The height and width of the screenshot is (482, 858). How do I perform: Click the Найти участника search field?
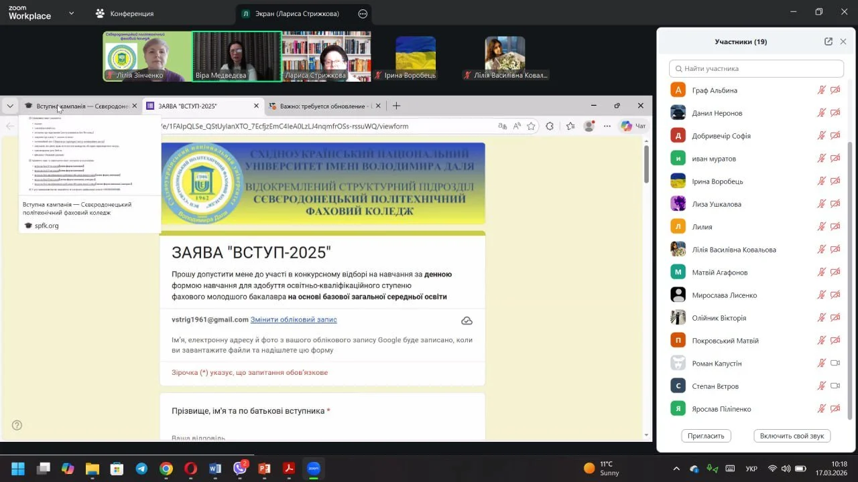coord(756,68)
